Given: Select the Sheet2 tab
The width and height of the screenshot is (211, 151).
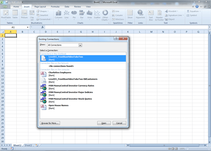Looking at the screenshot, I should (17, 145).
